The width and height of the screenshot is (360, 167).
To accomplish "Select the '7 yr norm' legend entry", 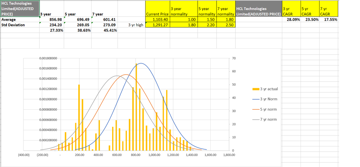I will pos(265,119).
